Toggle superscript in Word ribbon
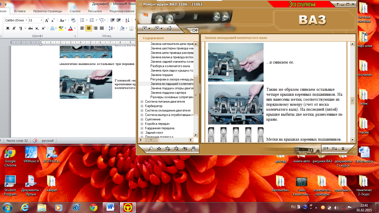379x213 pixels. 43,28
